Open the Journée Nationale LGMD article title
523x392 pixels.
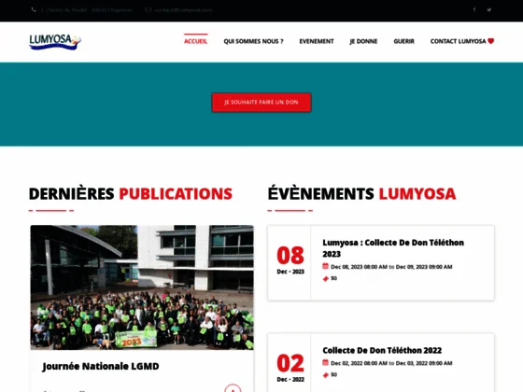101,366
